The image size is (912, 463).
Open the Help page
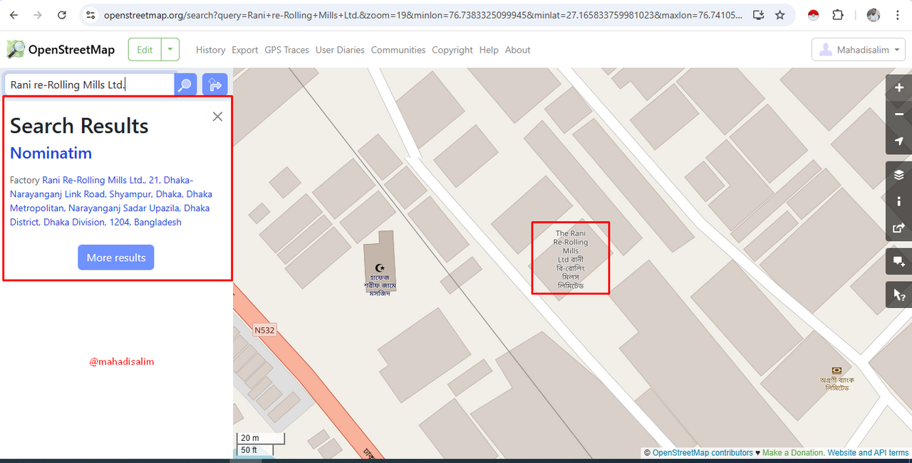(489, 50)
